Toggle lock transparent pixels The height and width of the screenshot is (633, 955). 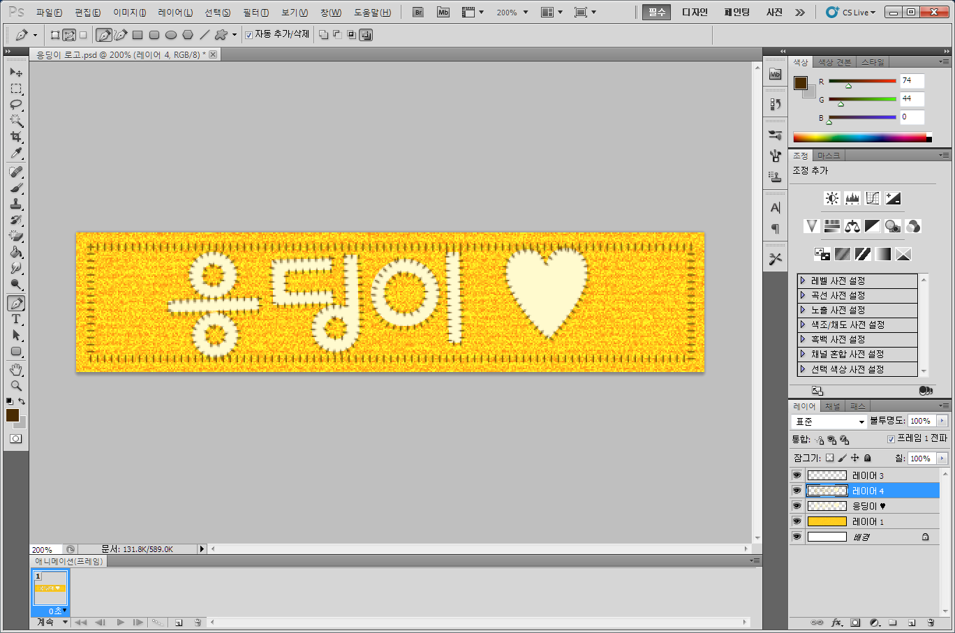point(829,458)
